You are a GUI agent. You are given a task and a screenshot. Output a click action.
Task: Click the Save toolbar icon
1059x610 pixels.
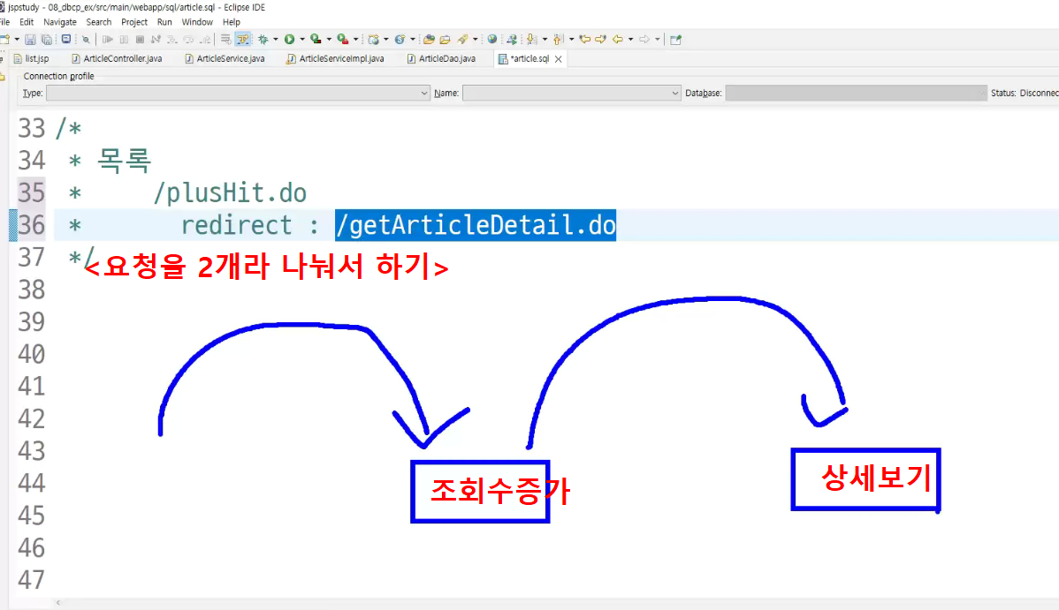[x=30, y=39]
